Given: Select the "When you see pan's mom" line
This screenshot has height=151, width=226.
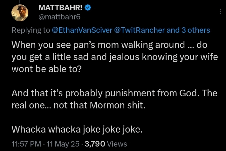Looking at the screenshot, I should (110, 45).
